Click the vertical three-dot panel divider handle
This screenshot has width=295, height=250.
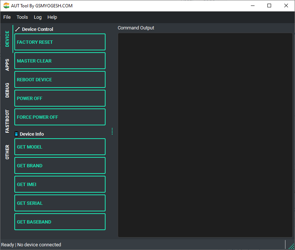point(112,131)
